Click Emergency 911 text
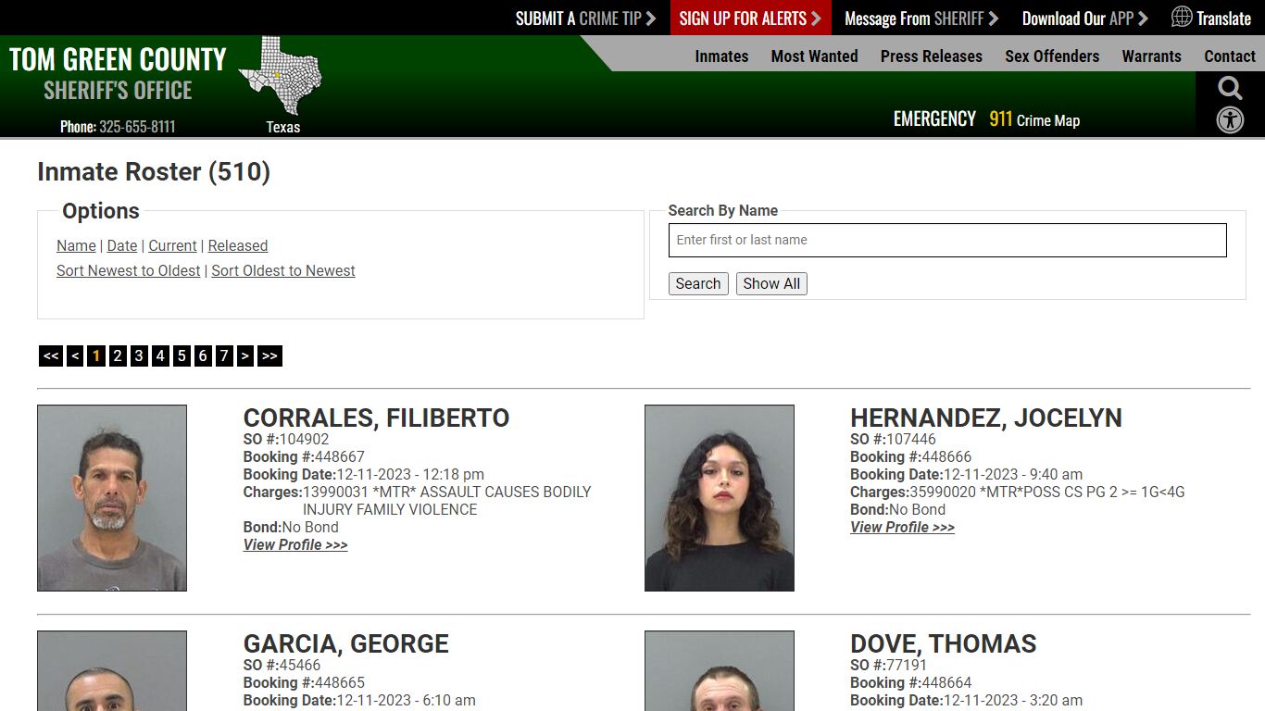The height and width of the screenshot is (711, 1265). click(x=953, y=119)
